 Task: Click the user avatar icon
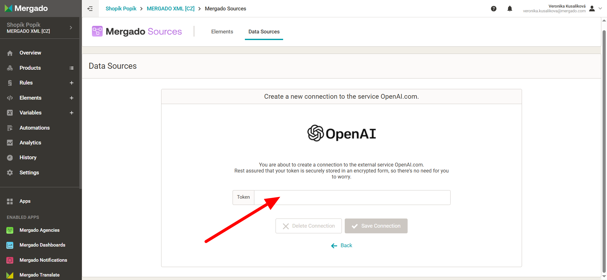click(592, 9)
